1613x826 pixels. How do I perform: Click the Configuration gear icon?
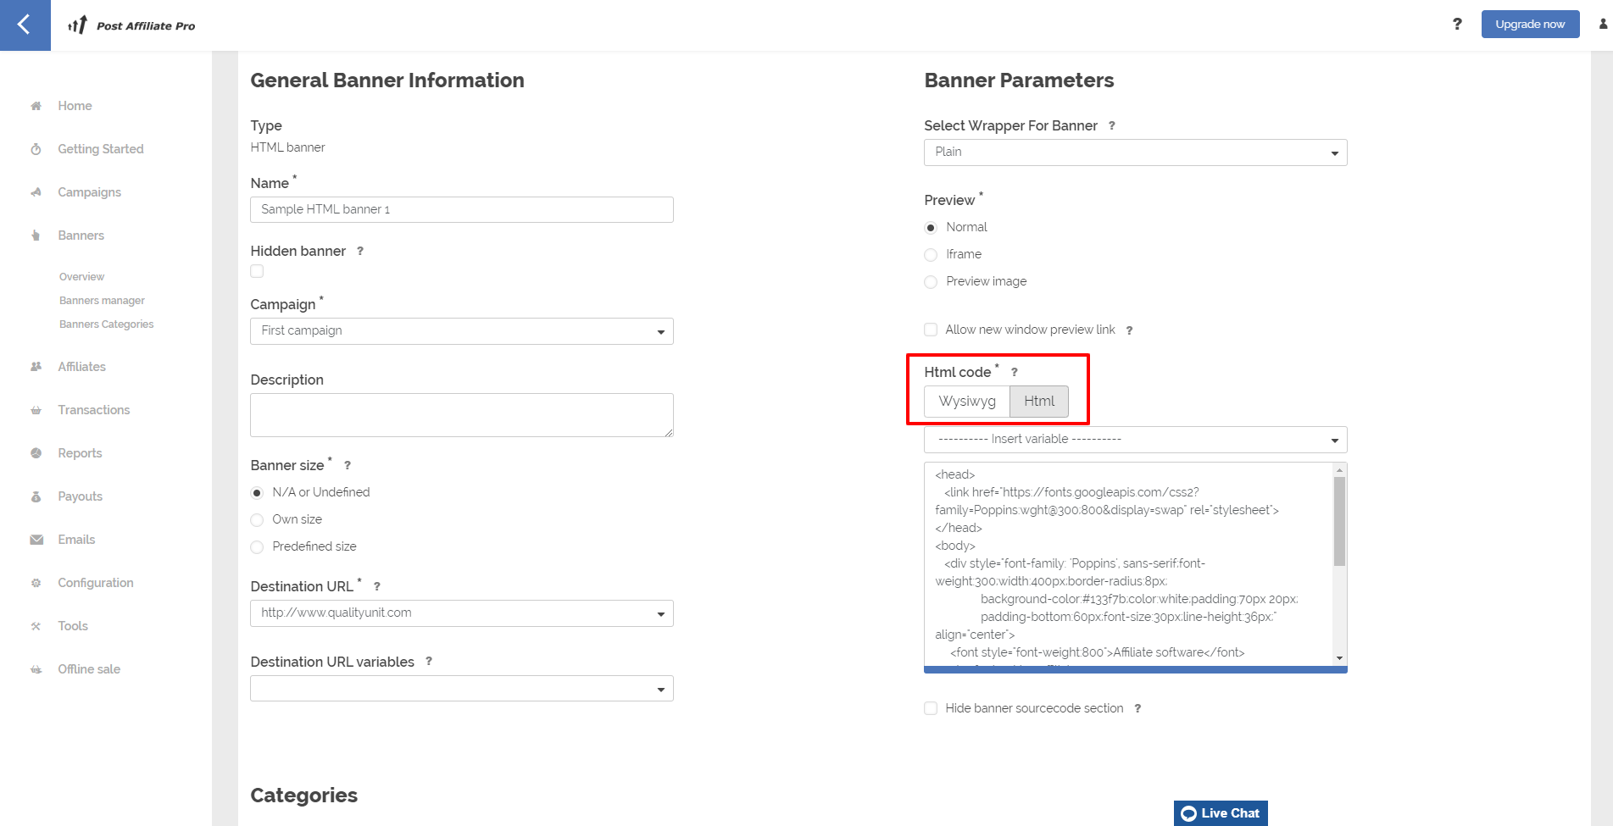click(x=36, y=583)
